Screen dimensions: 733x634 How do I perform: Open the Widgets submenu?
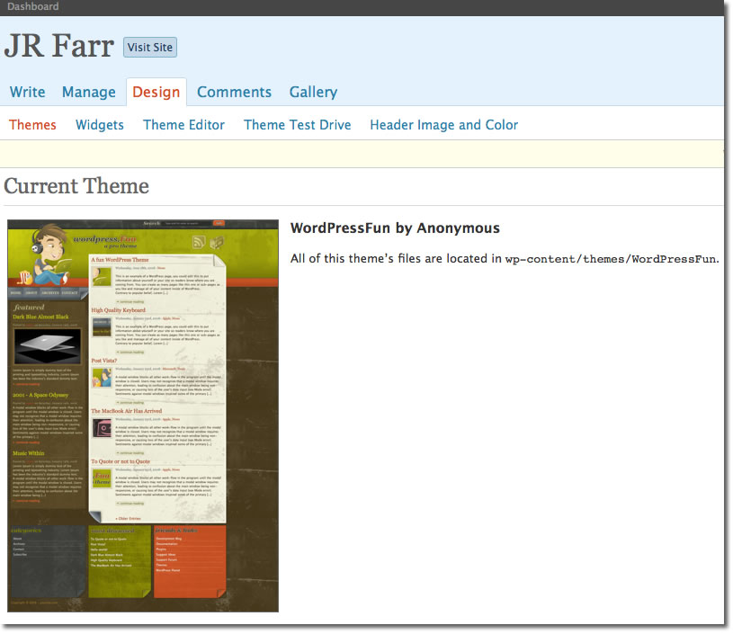100,125
